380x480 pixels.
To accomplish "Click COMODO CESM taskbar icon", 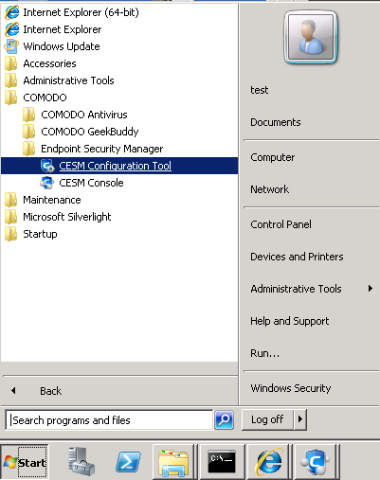I will click(315, 462).
